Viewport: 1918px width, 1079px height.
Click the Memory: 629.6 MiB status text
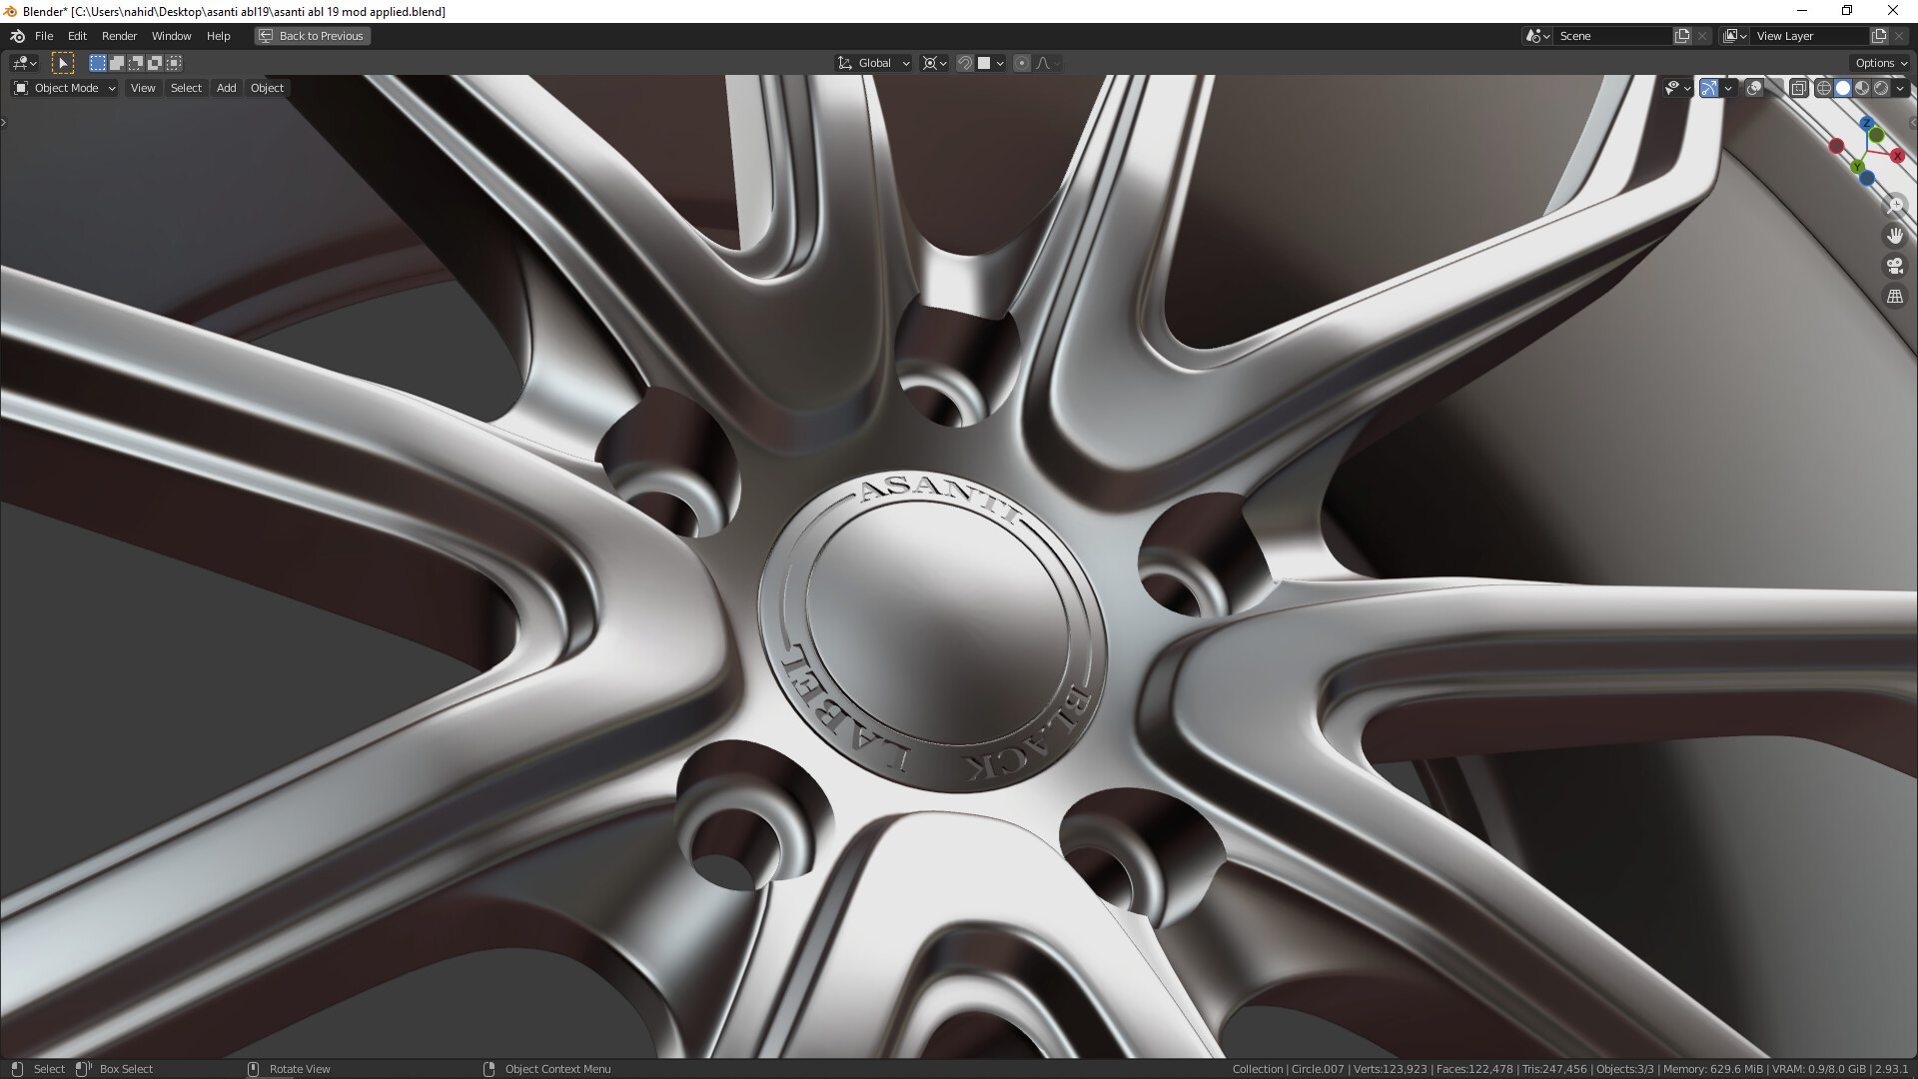pos(1712,1069)
